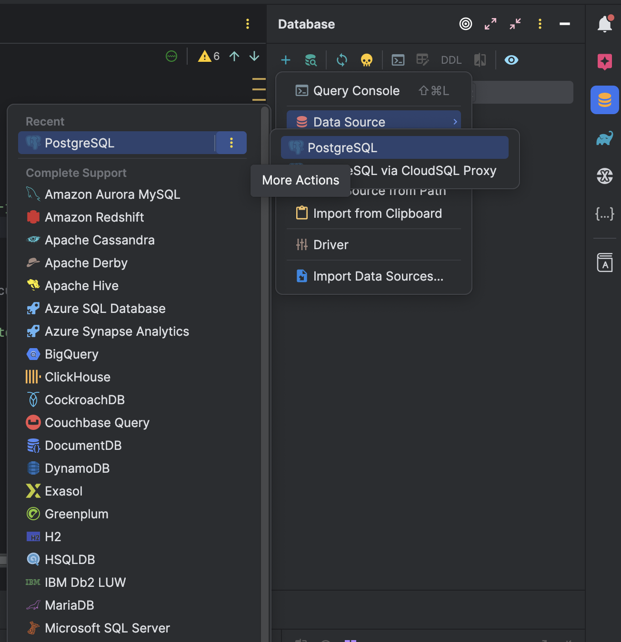Open editor tab options kebab menu
This screenshot has width=621, height=642.
tap(248, 24)
